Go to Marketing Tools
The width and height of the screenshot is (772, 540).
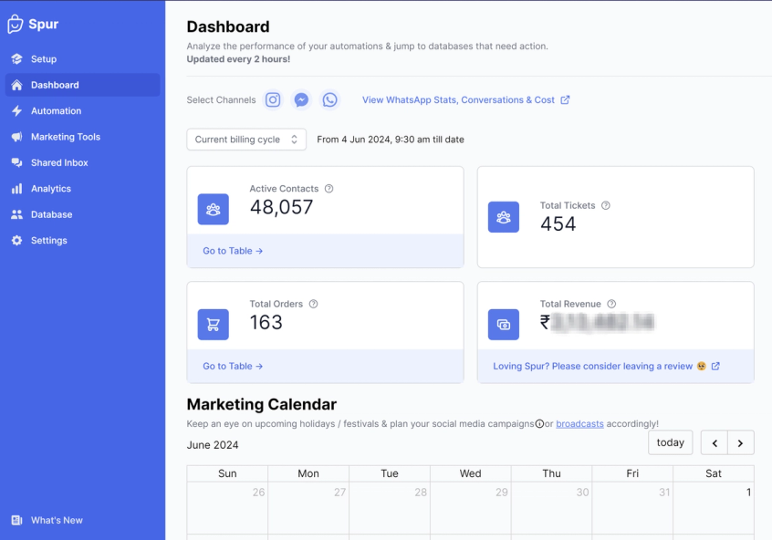82,137
